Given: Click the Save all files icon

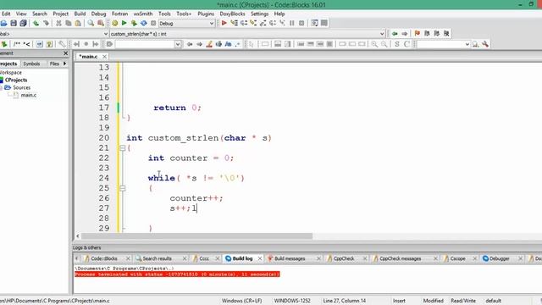Looking at the screenshot, I should (x=23, y=23).
